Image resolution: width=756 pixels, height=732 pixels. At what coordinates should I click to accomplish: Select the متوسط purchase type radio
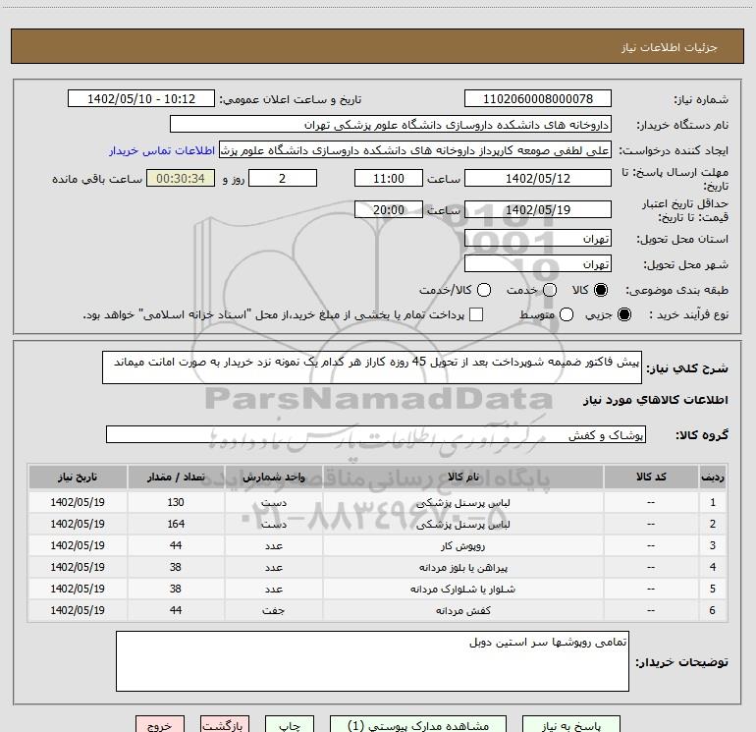pos(567,314)
